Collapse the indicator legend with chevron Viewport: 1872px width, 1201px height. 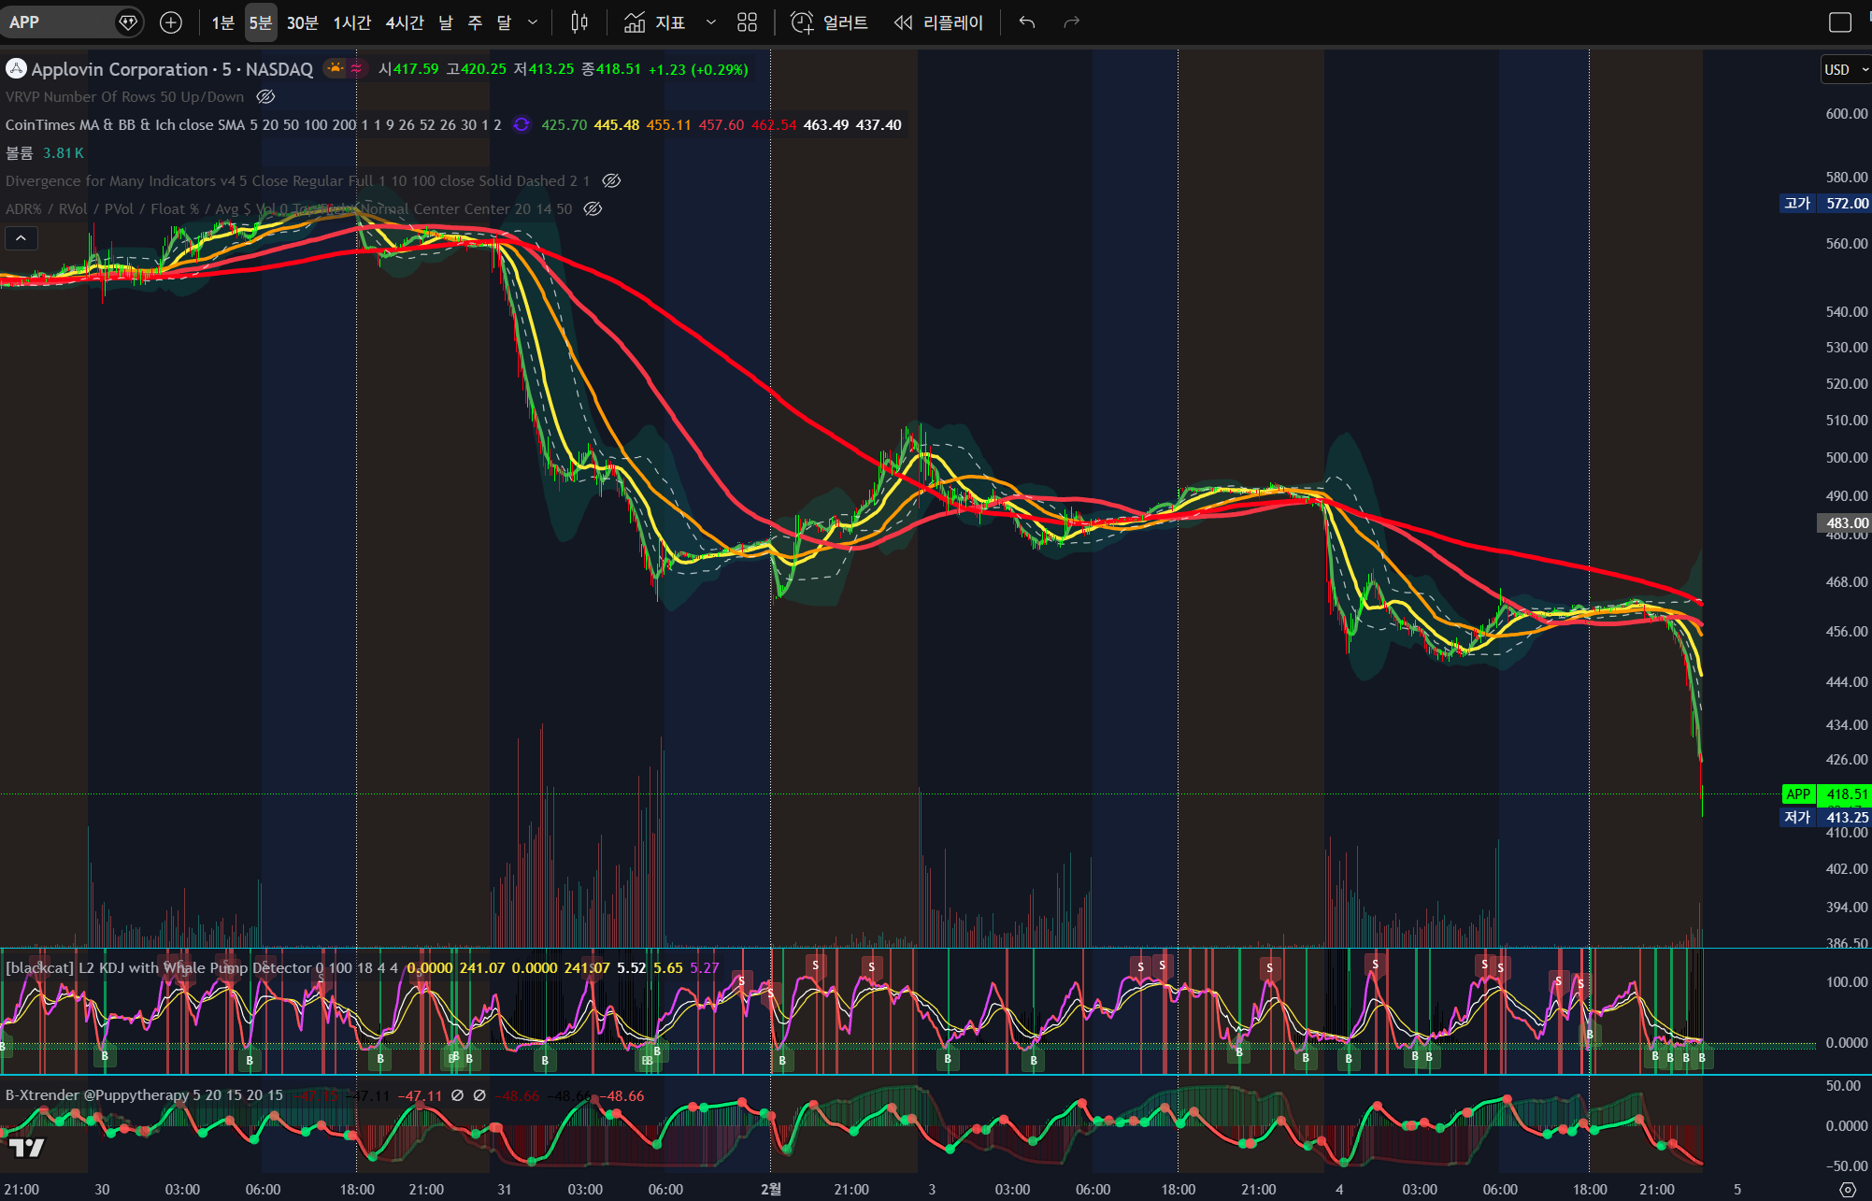pos(21,238)
